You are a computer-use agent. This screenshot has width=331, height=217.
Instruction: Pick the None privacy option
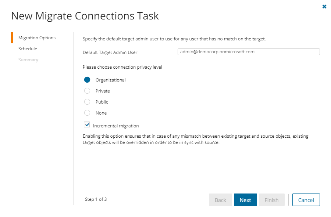(x=87, y=113)
